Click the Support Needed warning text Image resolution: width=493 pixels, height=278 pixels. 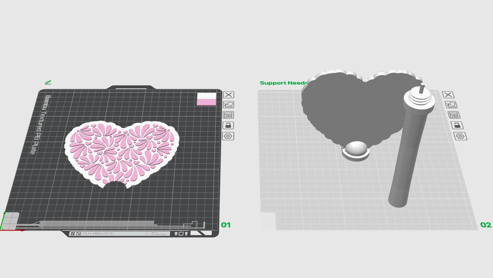(283, 83)
